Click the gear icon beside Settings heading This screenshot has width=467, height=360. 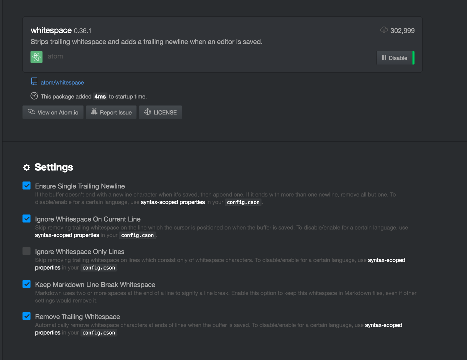(27, 167)
